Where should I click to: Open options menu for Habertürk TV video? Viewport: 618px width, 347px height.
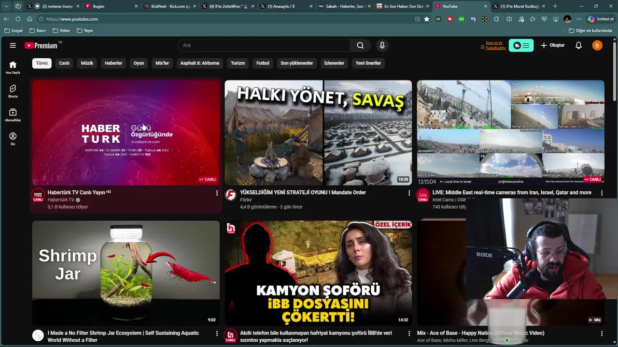(217, 193)
